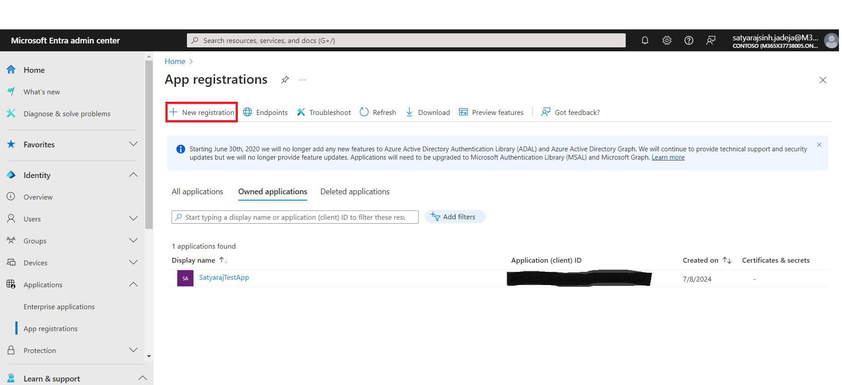Click the top bar feedback person icon
The image size is (842, 385).
click(711, 40)
